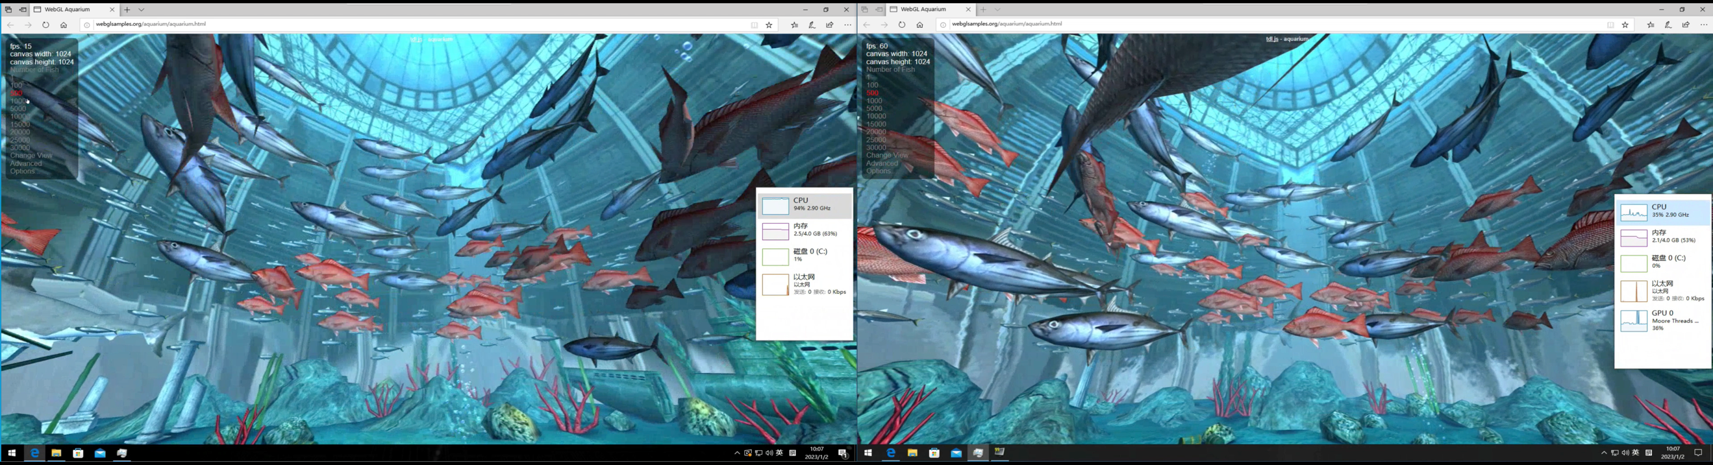Add page to favorites in the left browser
This screenshot has width=1713, height=465.
tap(769, 25)
